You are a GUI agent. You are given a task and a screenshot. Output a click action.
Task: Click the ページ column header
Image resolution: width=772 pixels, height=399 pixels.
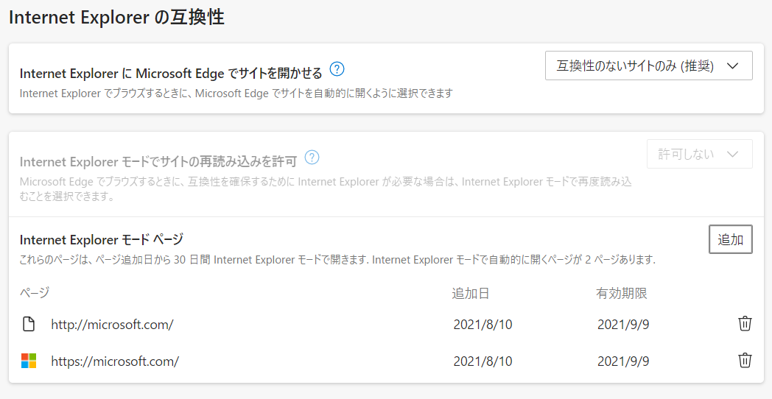[x=35, y=293]
